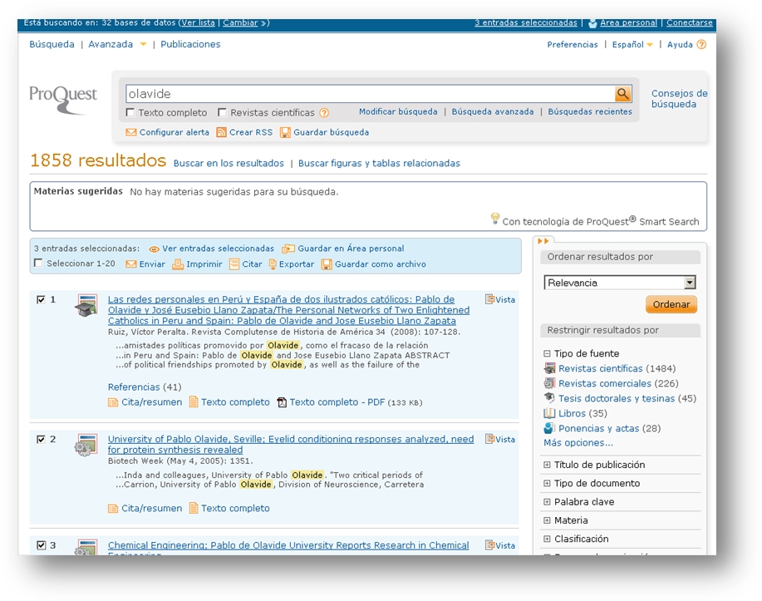Image resolution: width=762 pixels, height=601 pixels.
Task: Click the Ver lista databases link
Action: click(198, 22)
